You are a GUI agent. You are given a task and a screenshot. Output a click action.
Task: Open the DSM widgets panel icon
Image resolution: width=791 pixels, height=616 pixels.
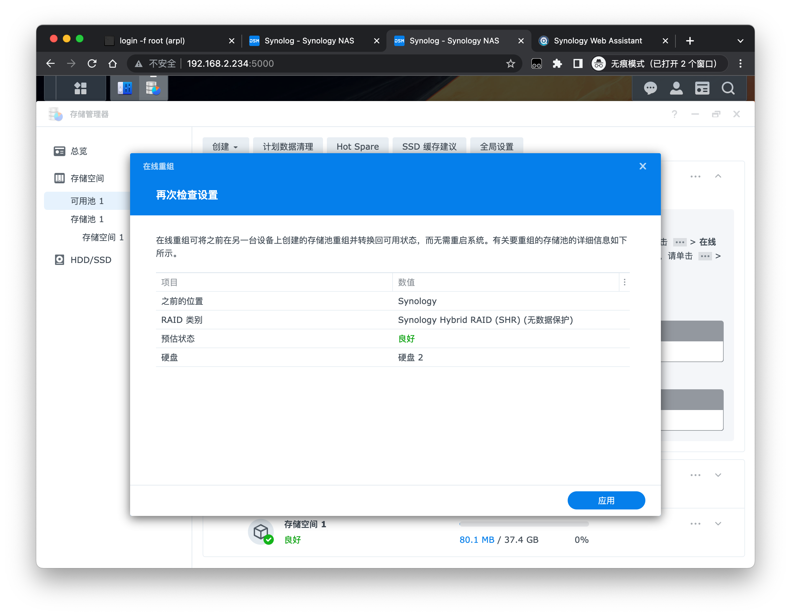(x=702, y=88)
